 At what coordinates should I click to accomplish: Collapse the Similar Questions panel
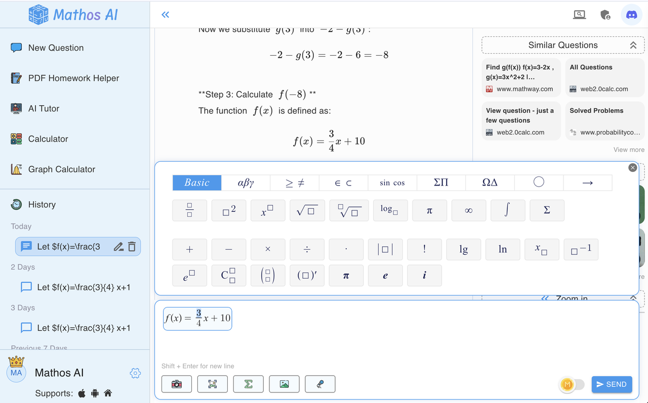633,45
